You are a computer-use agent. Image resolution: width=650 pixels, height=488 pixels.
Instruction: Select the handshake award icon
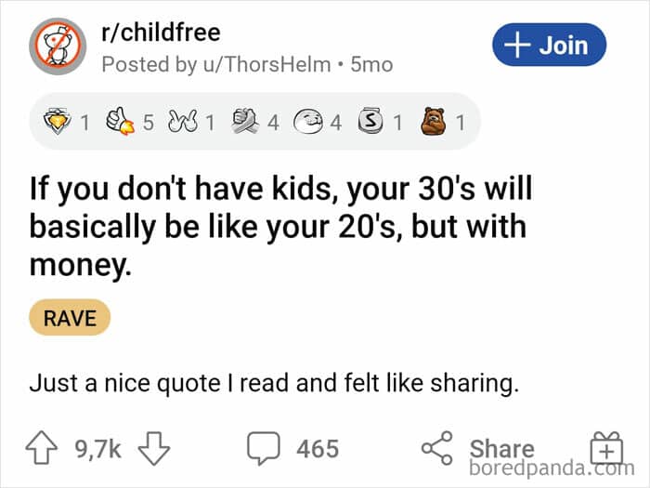click(245, 121)
